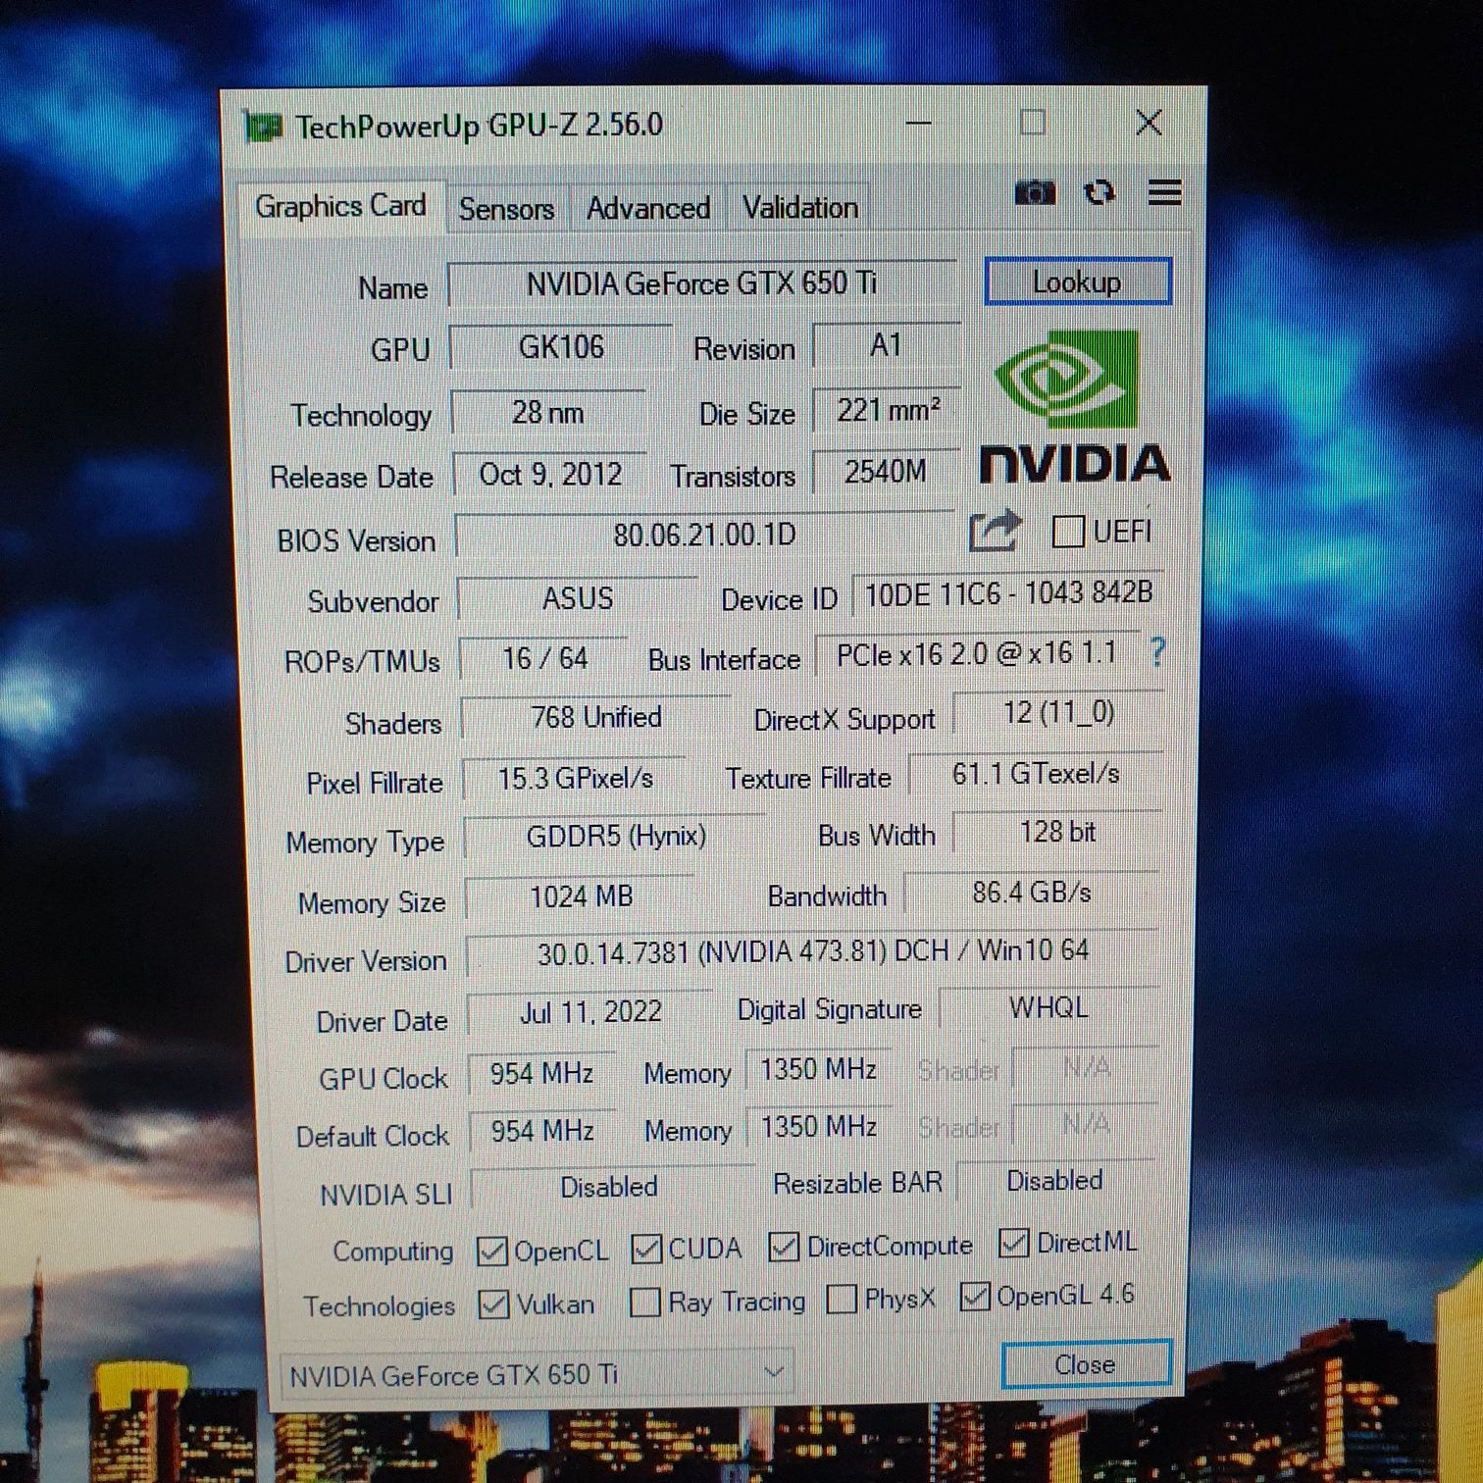Screen dimensions: 1483x1483
Task: Click the Memory Size value 1024 MB
Action: coord(581,896)
